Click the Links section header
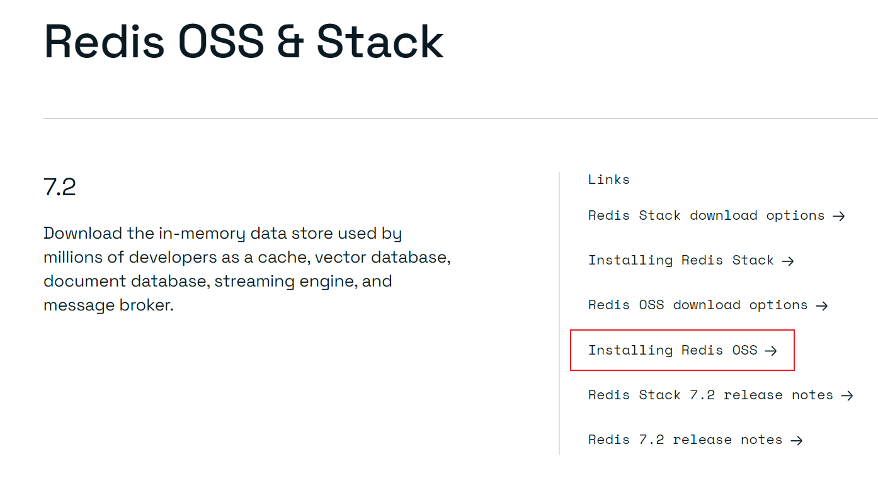Image resolution: width=878 pixels, height=478 pixels. click(x=608, y=179)
